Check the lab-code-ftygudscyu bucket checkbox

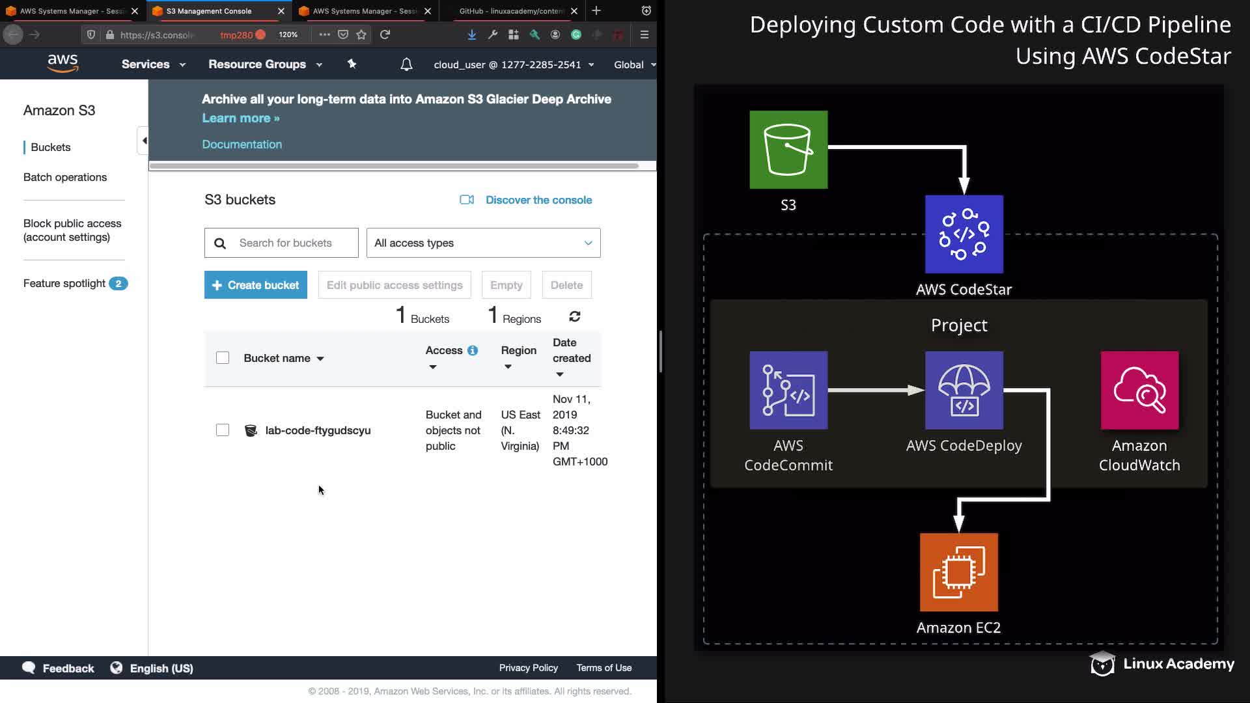click(x=223, y=430)
